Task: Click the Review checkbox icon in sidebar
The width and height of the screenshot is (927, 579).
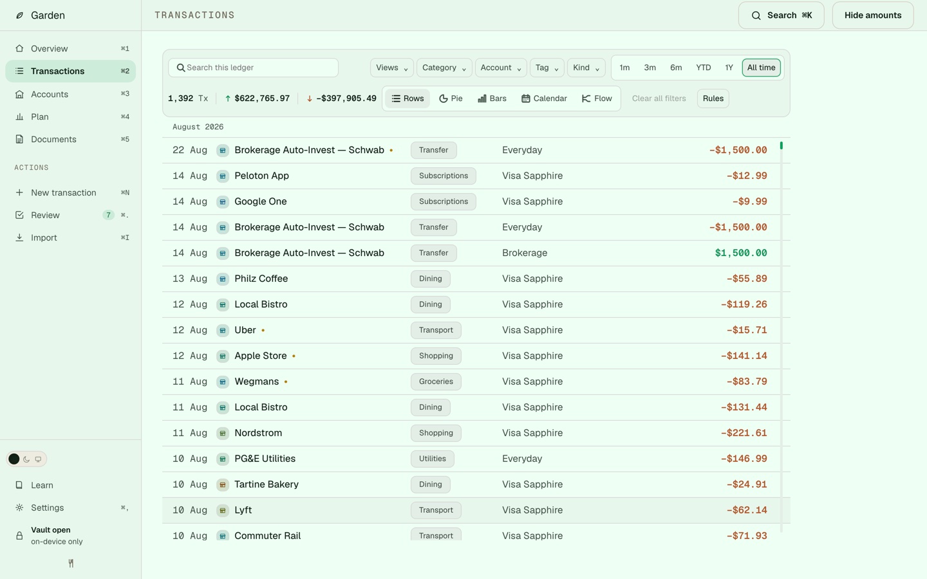Action: click(19, 215)
